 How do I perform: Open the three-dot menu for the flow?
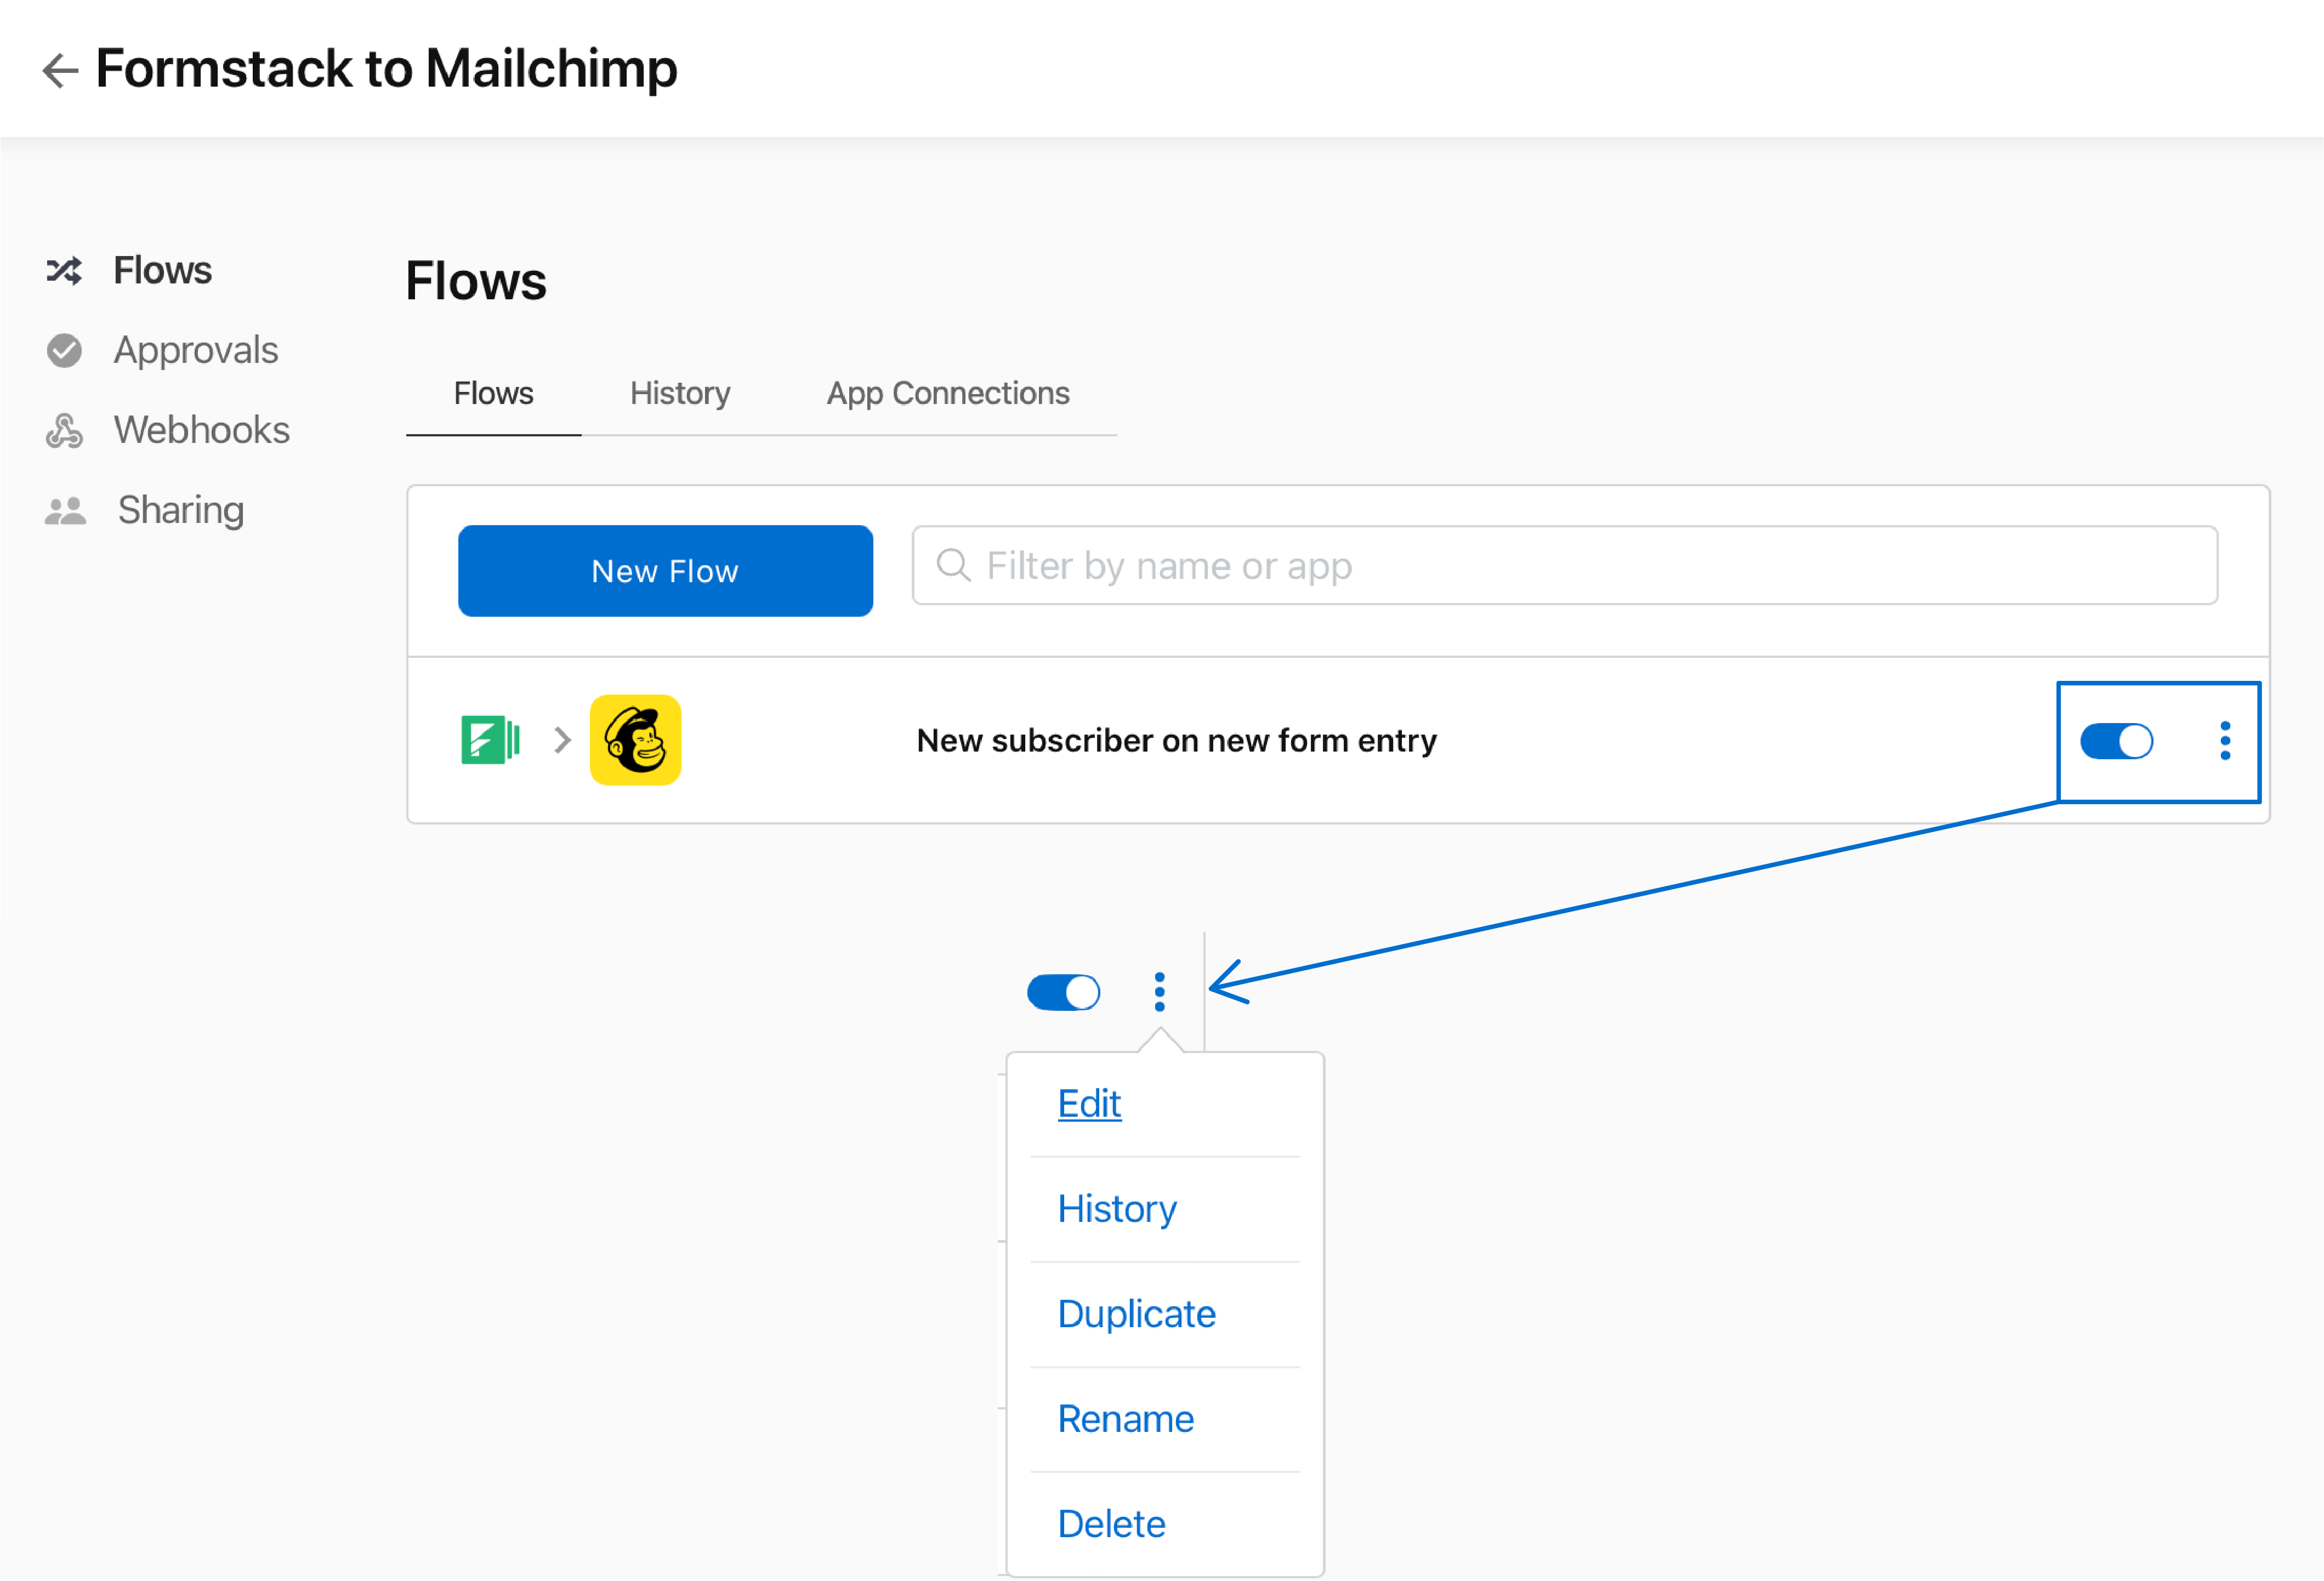(2225, 741)
